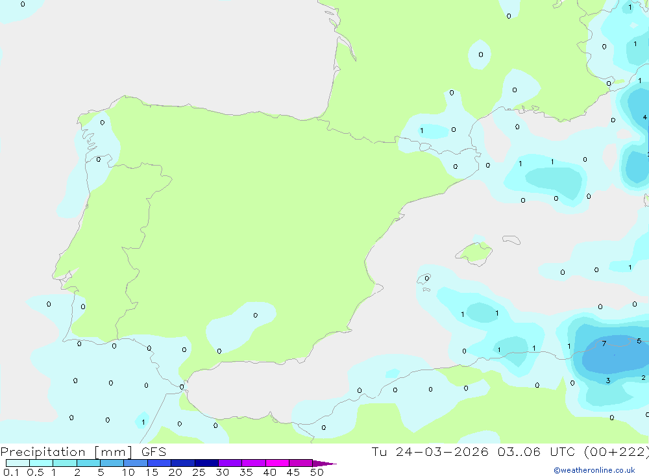This screenshot has width=649, height=476.
Task: Click the '03..06 UTC' time text
Action: (536, 451)
